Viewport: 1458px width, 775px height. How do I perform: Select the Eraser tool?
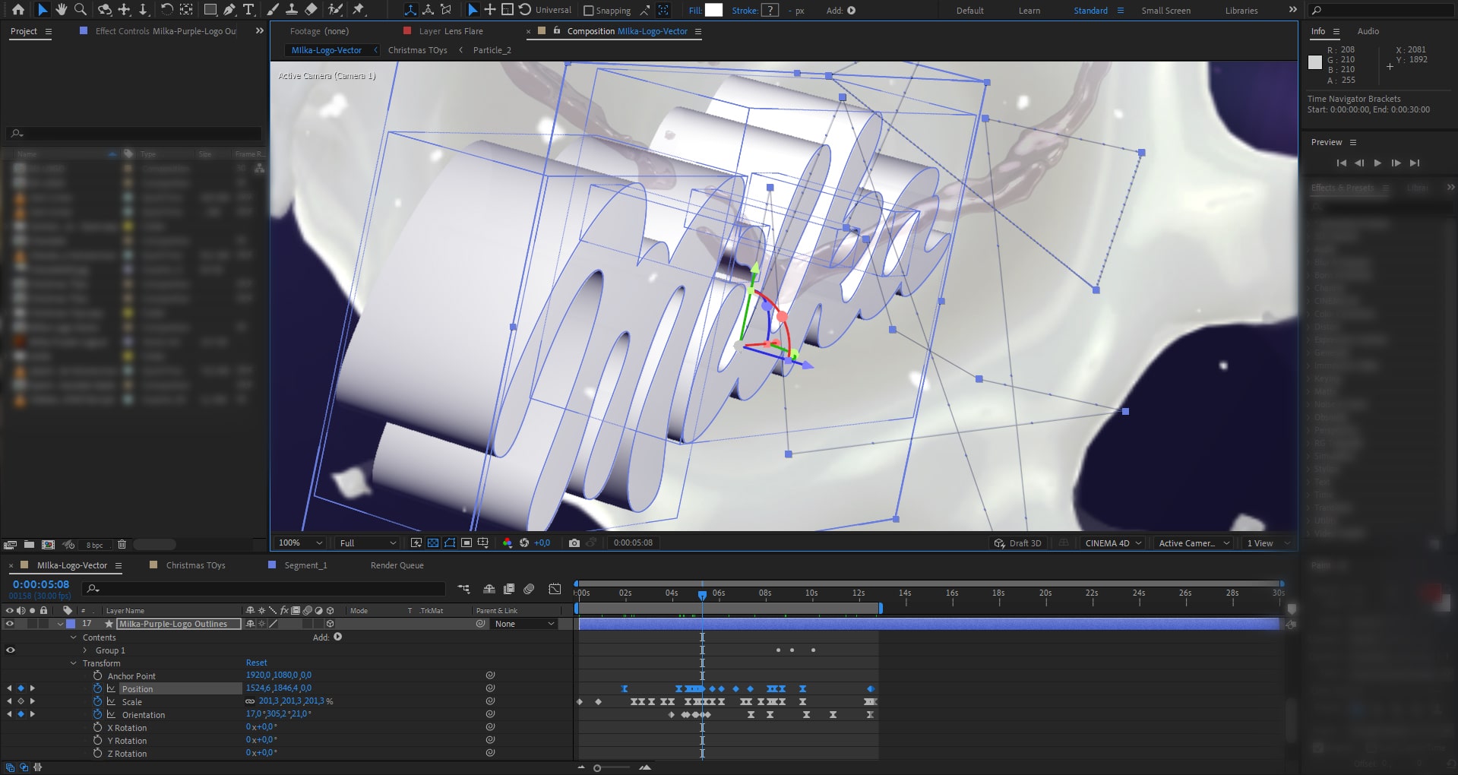311,10
